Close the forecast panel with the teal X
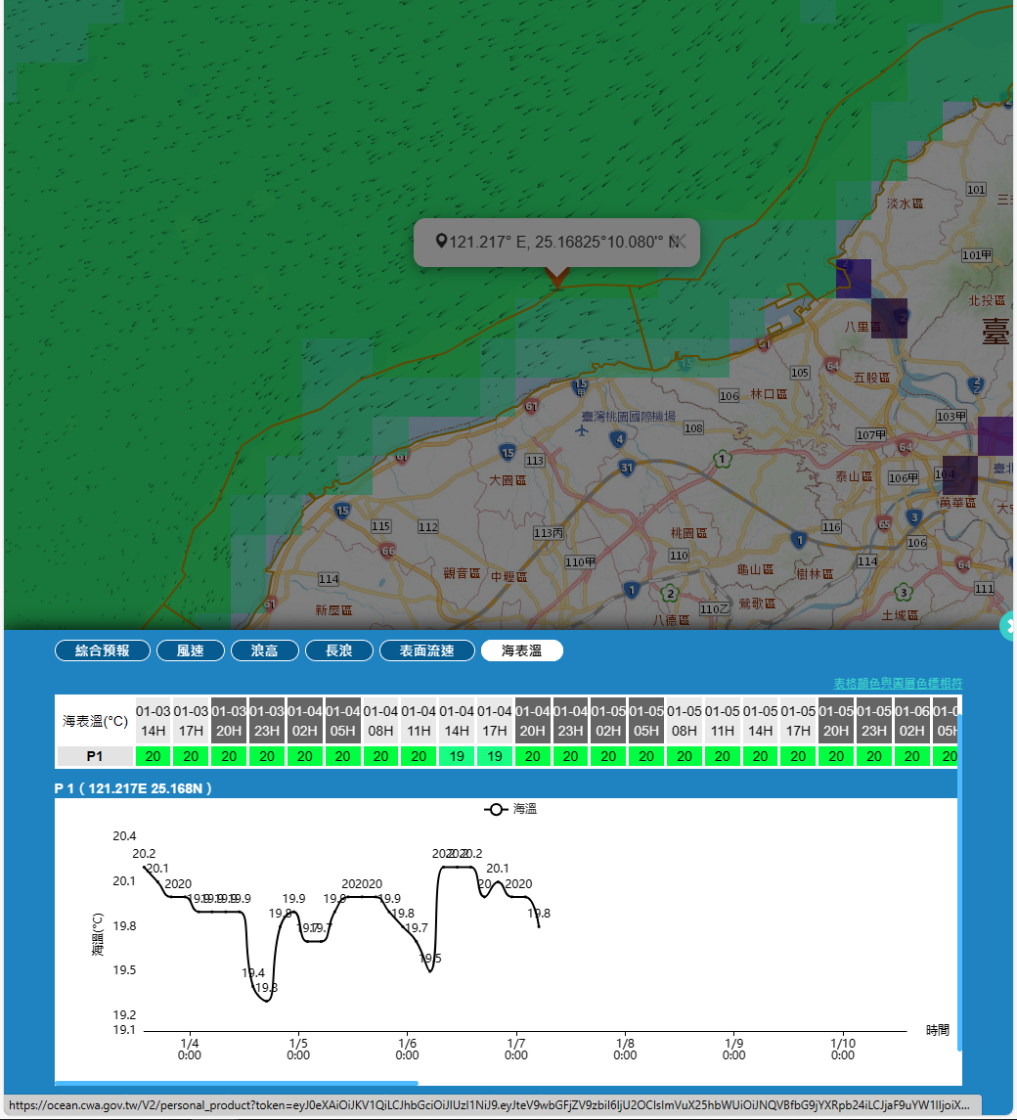This screenshot has width=1017, height=1120. pyautogui.click(x=1010, y=625)
